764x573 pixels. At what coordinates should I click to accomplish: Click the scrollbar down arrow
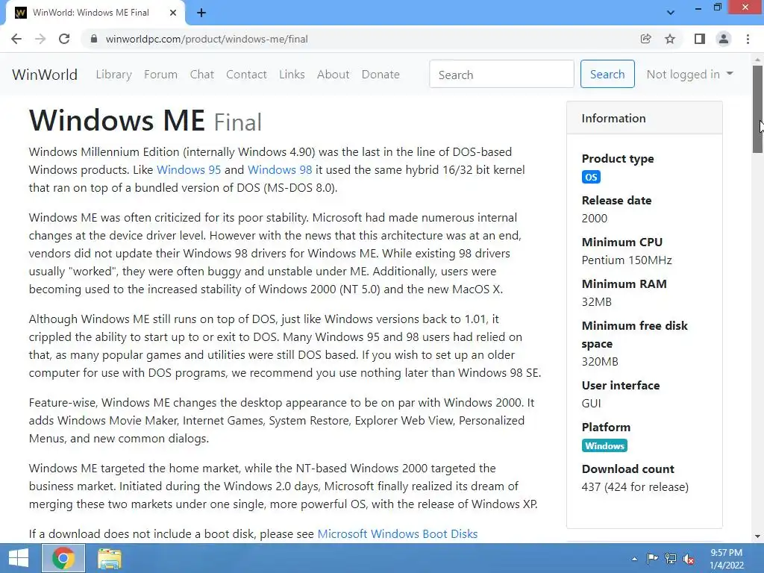click(x=757, y=536)
